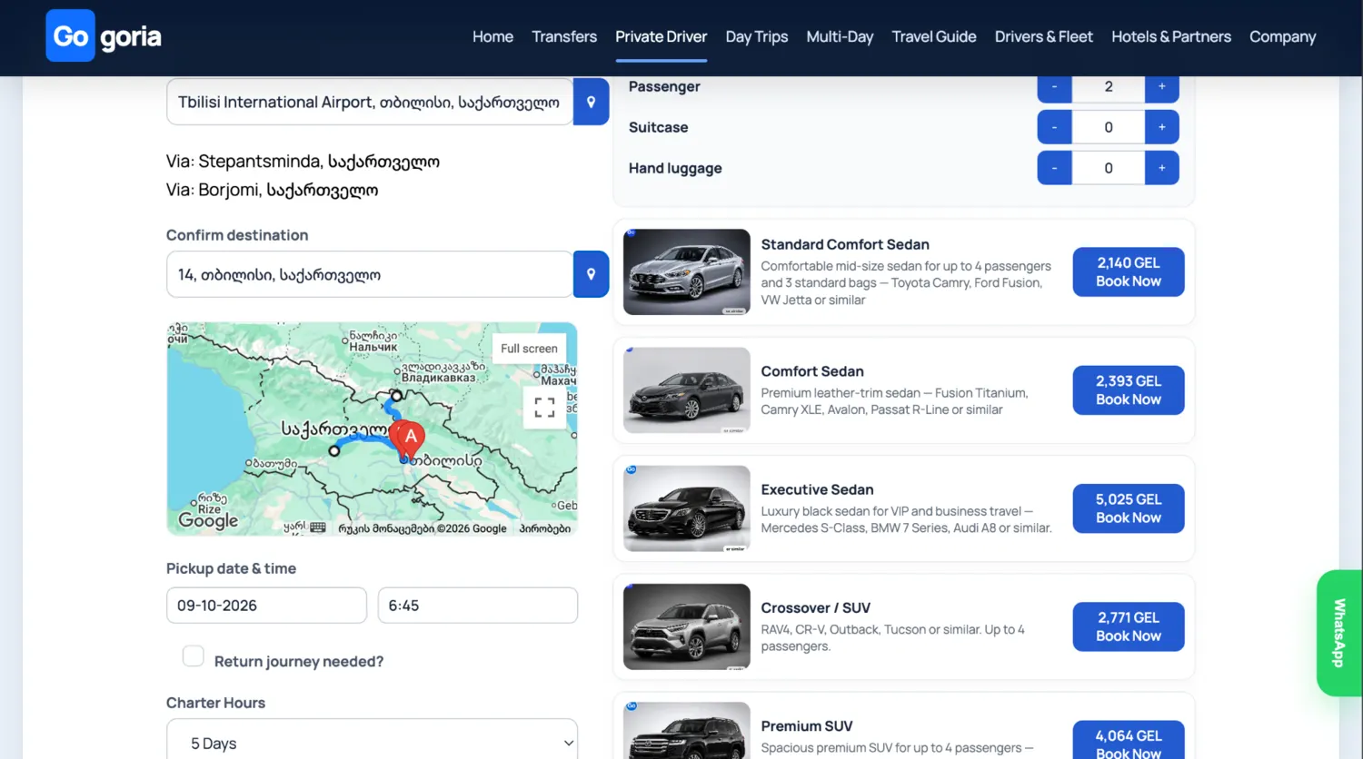1363x759 pixels.
Task: Edit the Tbilisi International Airport pickup field
Action: 370,102
